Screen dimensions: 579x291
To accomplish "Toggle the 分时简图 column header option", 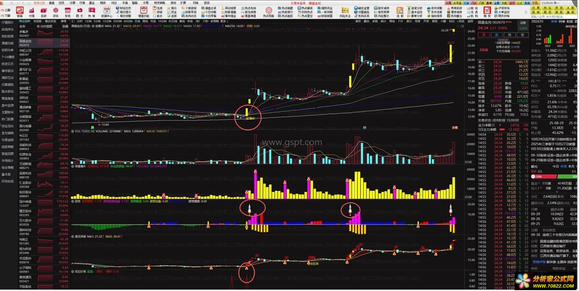I will coord(44,26).
